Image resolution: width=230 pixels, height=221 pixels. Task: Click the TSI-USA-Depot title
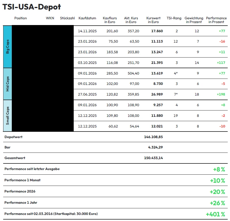tap(32, 7)
